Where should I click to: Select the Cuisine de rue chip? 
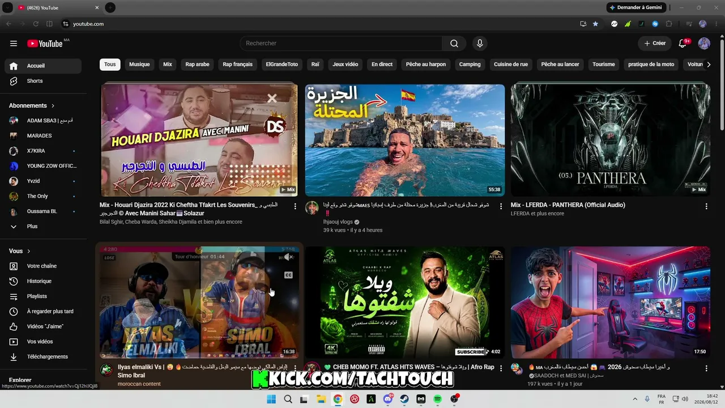511,65
